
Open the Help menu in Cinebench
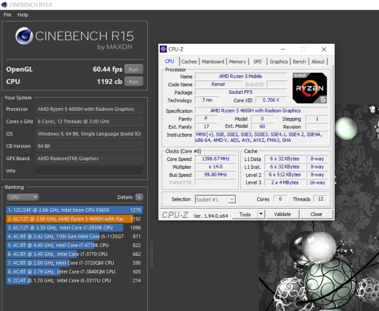23,15
